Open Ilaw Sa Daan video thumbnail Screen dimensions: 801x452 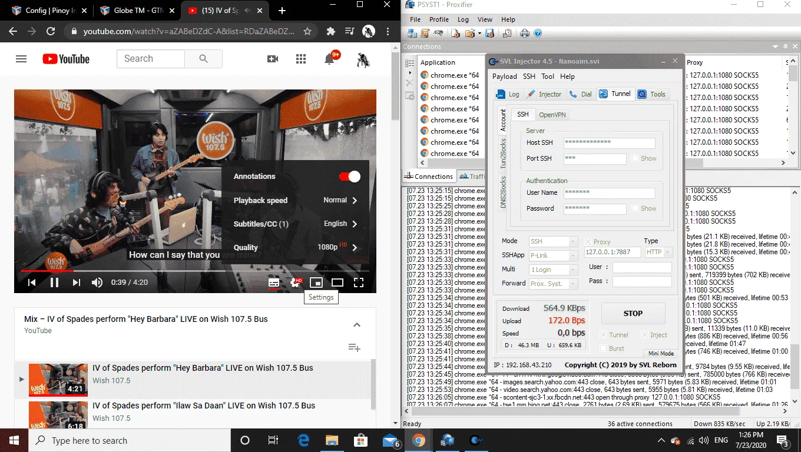point(58,415)
